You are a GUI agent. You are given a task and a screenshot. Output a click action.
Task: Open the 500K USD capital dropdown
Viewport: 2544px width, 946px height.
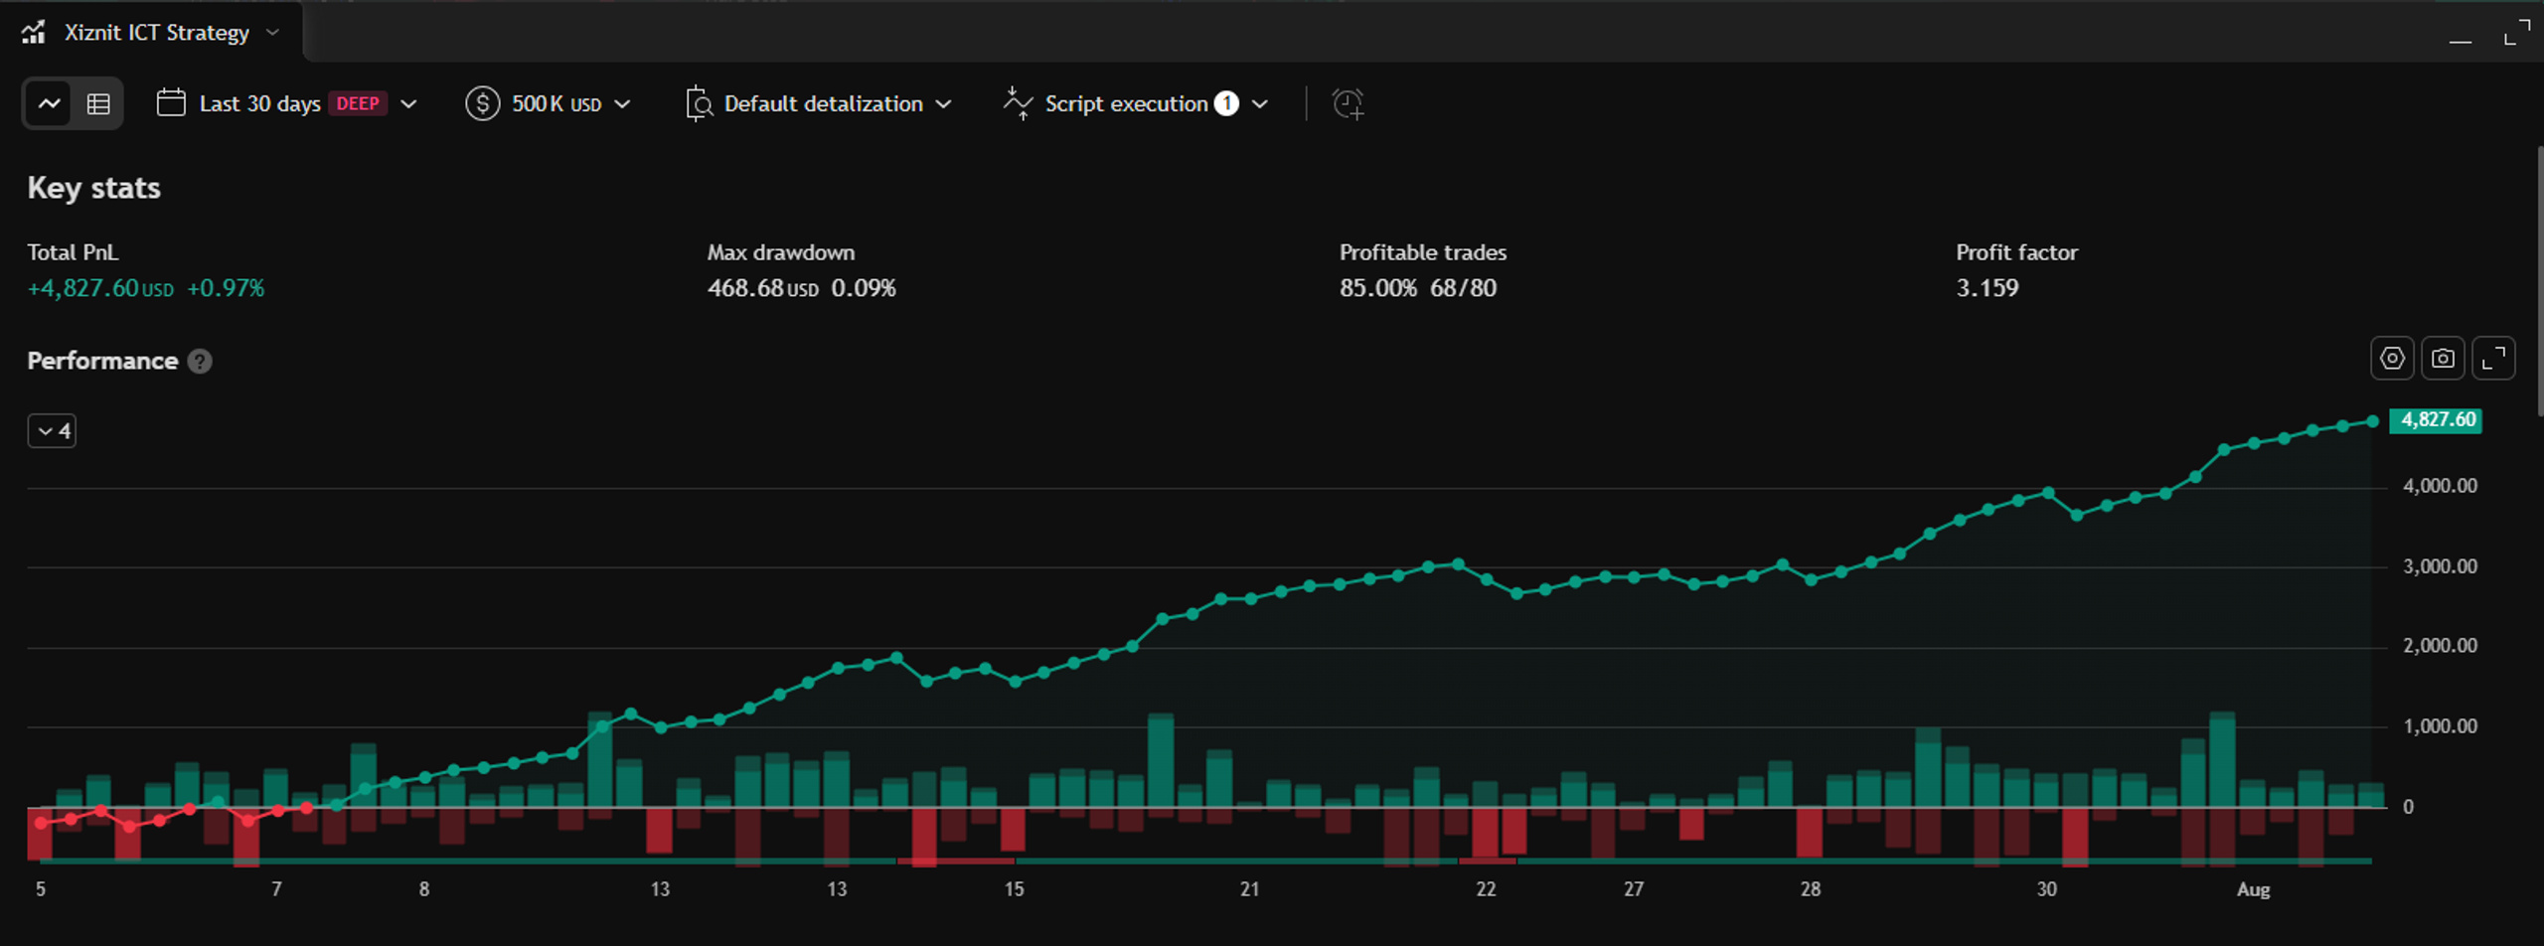tap(549, 103)
